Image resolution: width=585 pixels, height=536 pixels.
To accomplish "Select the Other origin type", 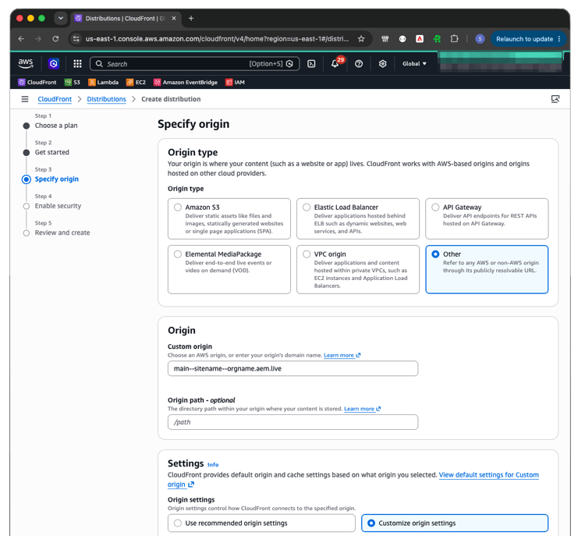I will coord(487,269).
